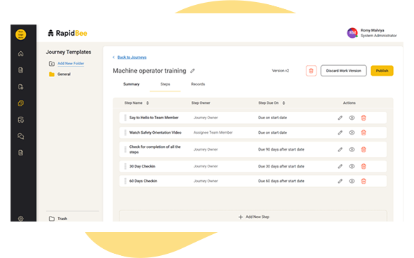Delete the Say to Hello to Team Member step

[363, 118]
